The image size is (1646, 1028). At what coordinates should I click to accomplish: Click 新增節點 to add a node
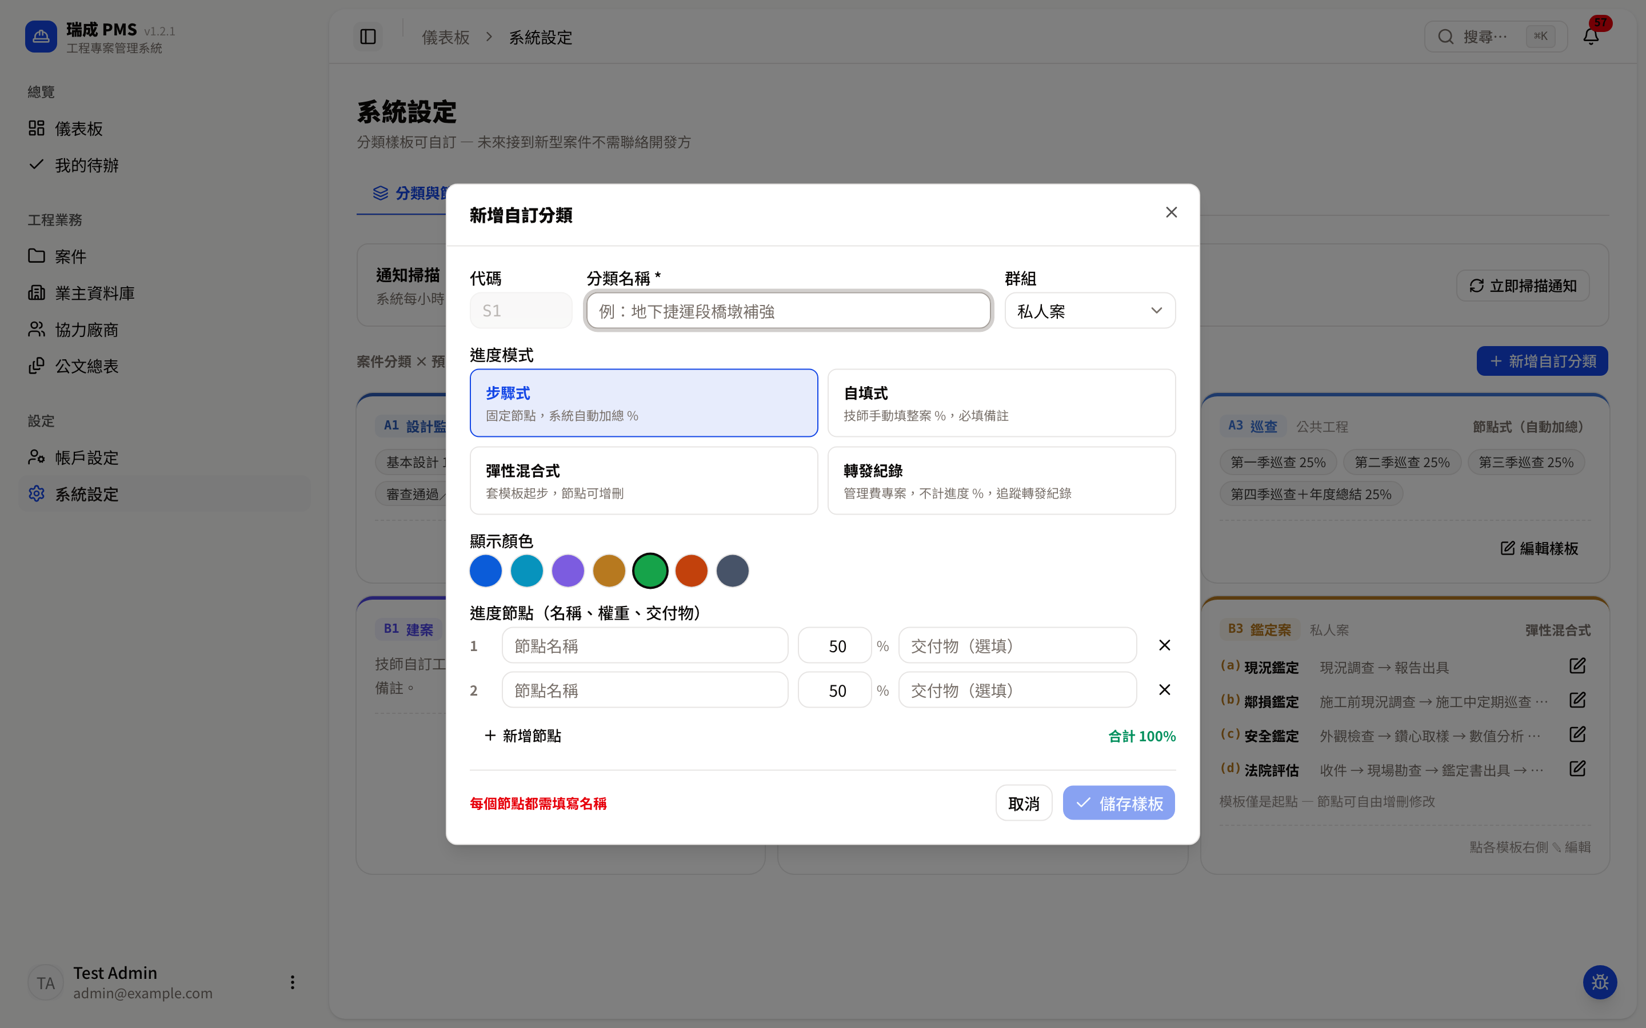pyautogui.click(x=523, y=736)
